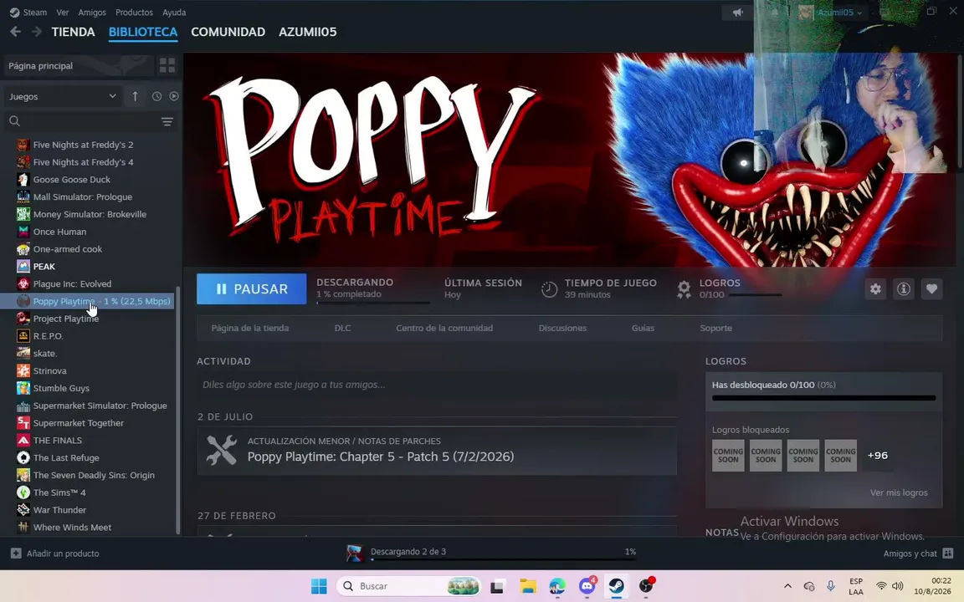The image size is (964, 602).
Task: Pause the download with PAUSAR button
Action: point(251,288)
